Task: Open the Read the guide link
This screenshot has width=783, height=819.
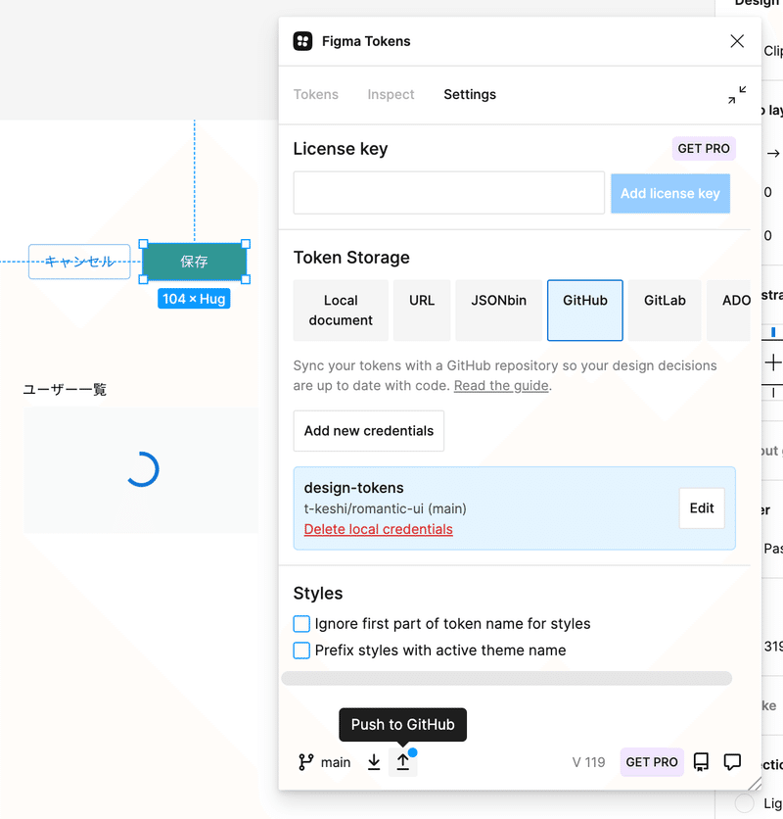Action: 501,385
